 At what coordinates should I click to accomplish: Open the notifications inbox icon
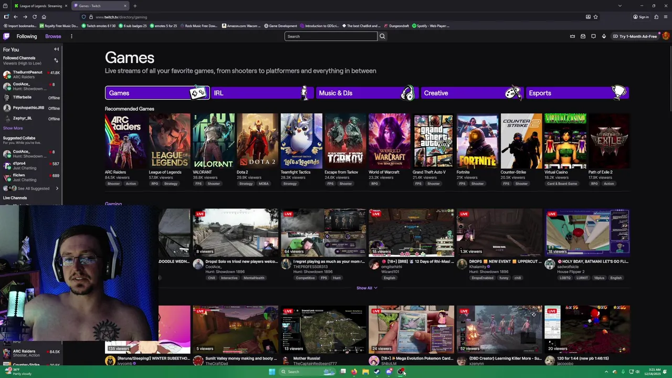coord(583,36)
